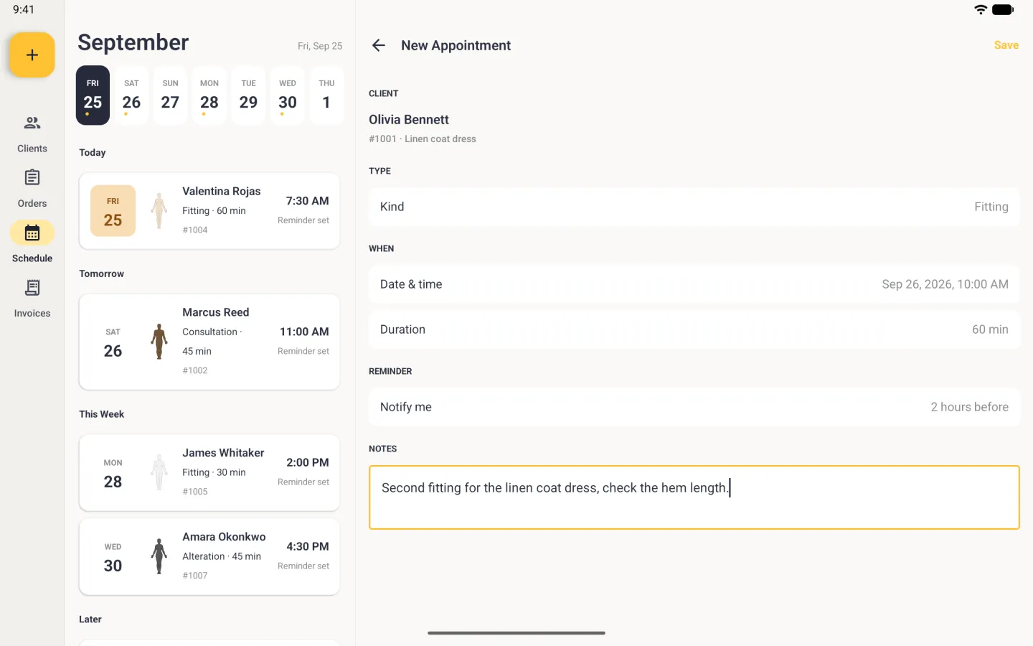Open Amara Okonkwo 4:30 PM alteration

[x=209, y=556]
